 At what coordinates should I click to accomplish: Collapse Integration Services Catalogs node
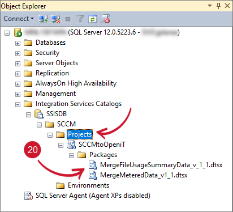point(18,104)
